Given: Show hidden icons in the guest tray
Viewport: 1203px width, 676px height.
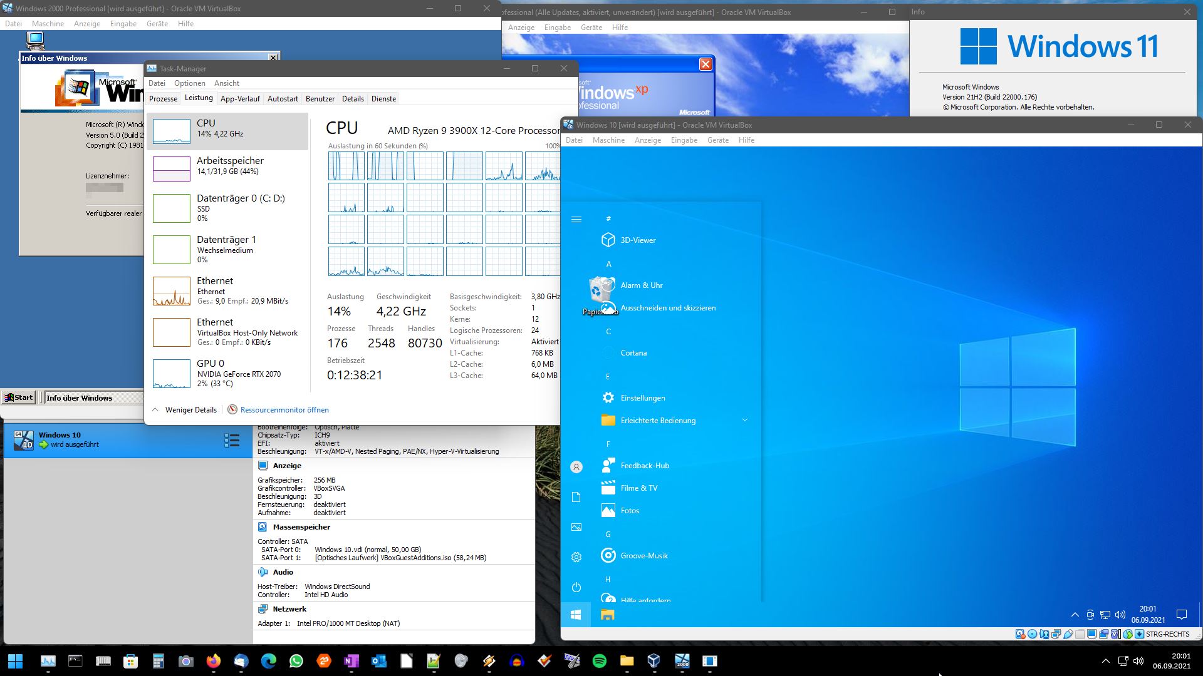Looking at the screenshot, I should 1075,615.
